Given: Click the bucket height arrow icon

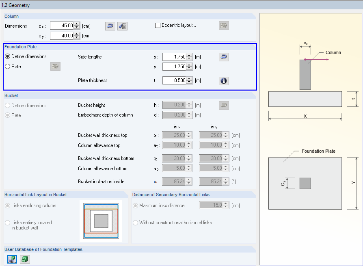Looking at the screenshot, I should (x=224, y=105).
